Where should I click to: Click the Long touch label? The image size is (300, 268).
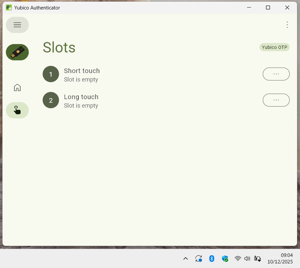(81, 97)
